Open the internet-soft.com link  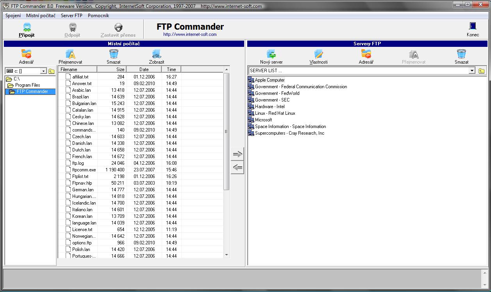click(190, 34)
